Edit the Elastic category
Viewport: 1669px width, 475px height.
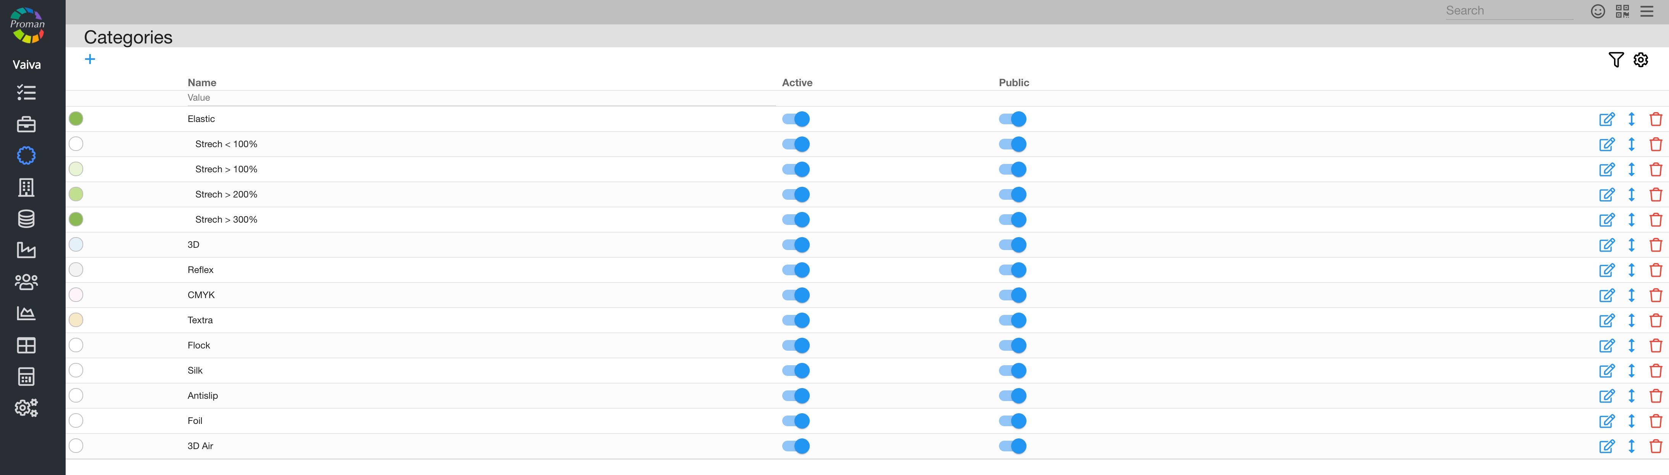pos(1607,119)
